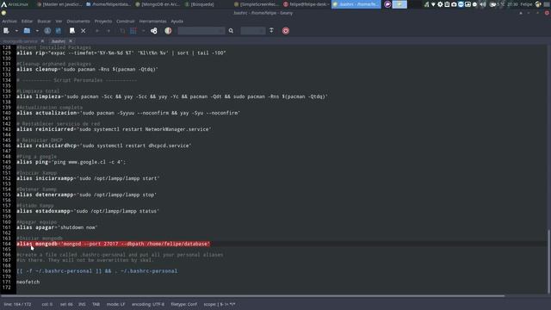Open the Archivo menu
Image resolution: width=551 pixels, height=310 pixels.
tap(9, 21)
